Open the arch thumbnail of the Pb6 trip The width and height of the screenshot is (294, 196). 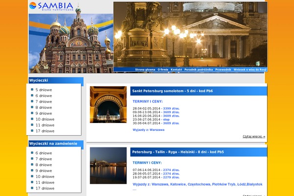(108, 104)
